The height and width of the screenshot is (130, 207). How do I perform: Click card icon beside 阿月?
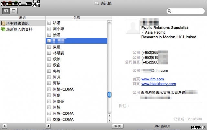pyautogui.click(x=49, y=77)
